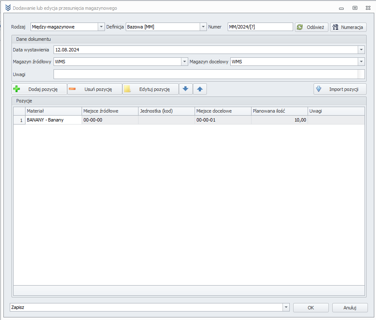376x320 pixels.
Task: Sort by the Miejsce docelowe column header
Action: point(223,111)
